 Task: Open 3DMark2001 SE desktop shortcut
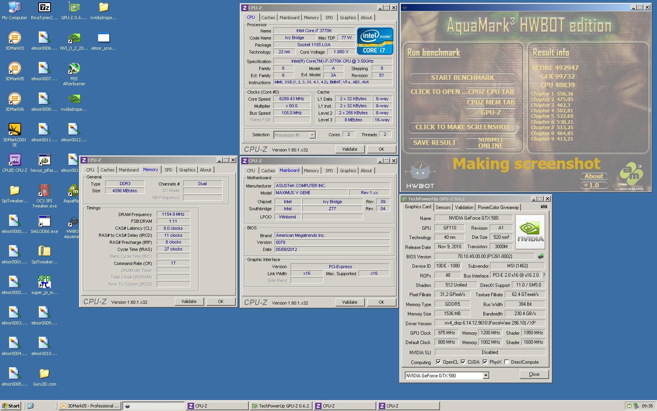(x=14, y=135)
